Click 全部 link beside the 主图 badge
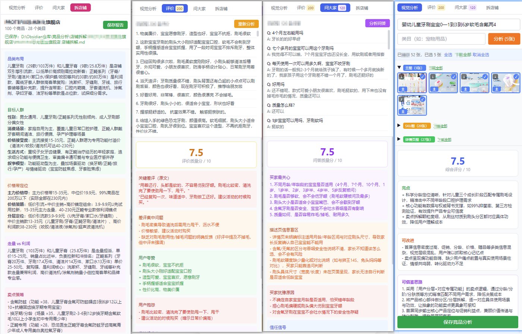 tap(436, 68)
